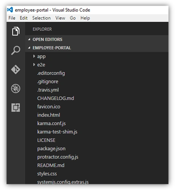Open styles.css from the file list
The height and width of the screenshot is (190, 175).
[47, 174]
